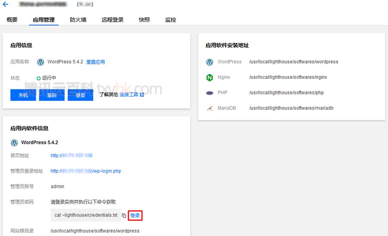Copy the credentials command with copy icon

124,215
